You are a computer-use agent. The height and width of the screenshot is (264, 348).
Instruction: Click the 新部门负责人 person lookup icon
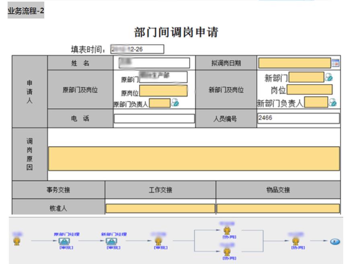(x=332, y=103)
